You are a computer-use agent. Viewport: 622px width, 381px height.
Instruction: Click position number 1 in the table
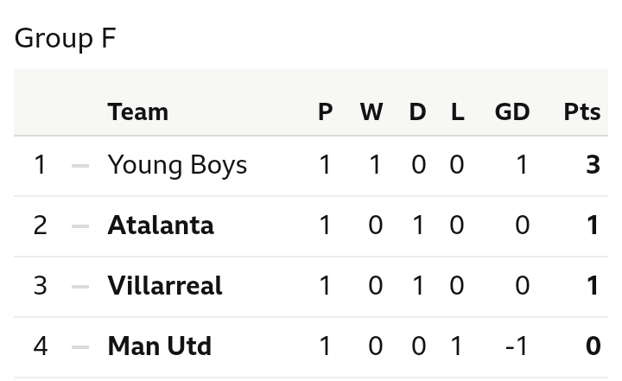click(x=41, y=165)
